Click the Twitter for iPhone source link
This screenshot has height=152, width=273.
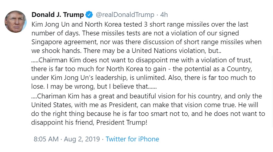(x=132, y=139)
